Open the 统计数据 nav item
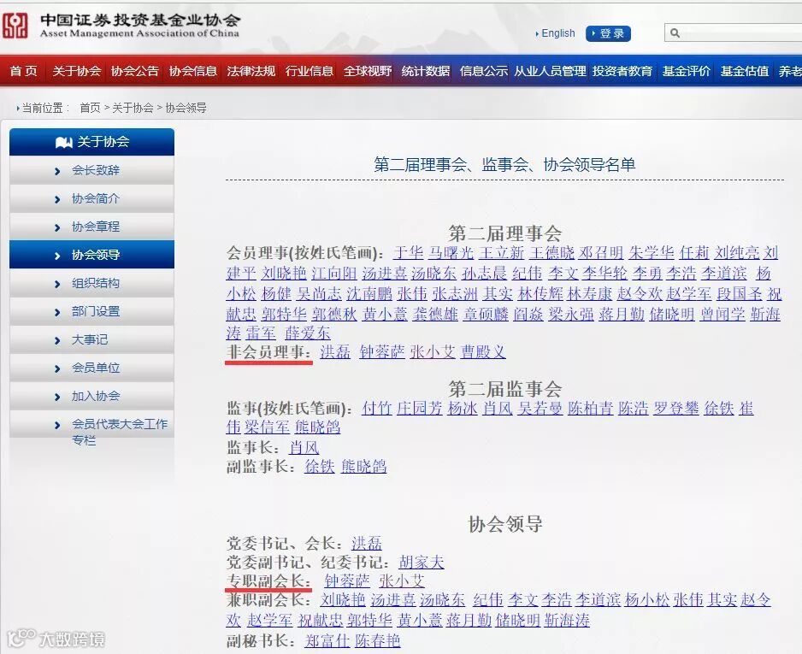The height and width of the screenshot is (654, 802). (x=426, y=71)
